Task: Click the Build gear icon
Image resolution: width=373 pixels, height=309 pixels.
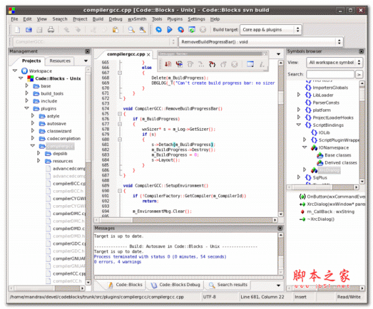Action: pos(159,30)
